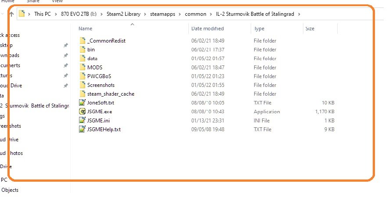389x201 pixels.
Task: Sort by the Type column header
Action: coord(259,29)
